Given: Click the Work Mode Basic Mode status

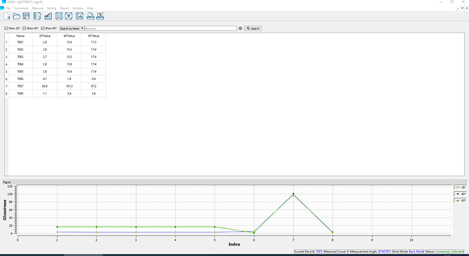Looking at the screenshot, I should click(x=408, y=252).
